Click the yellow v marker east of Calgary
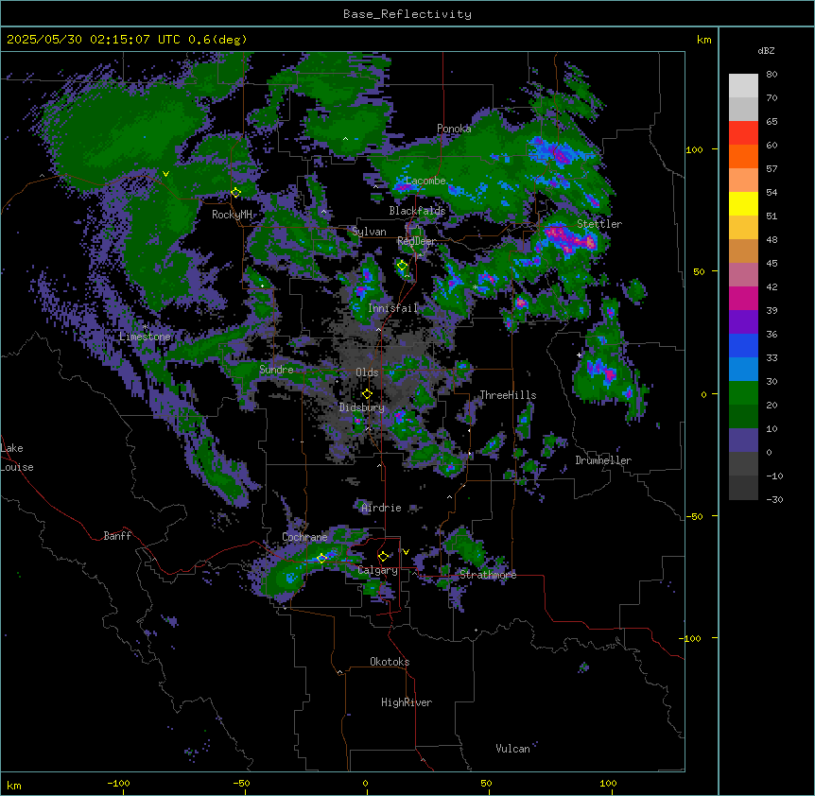This screenshot has width=815, height=796. click(x=406, y=552)
